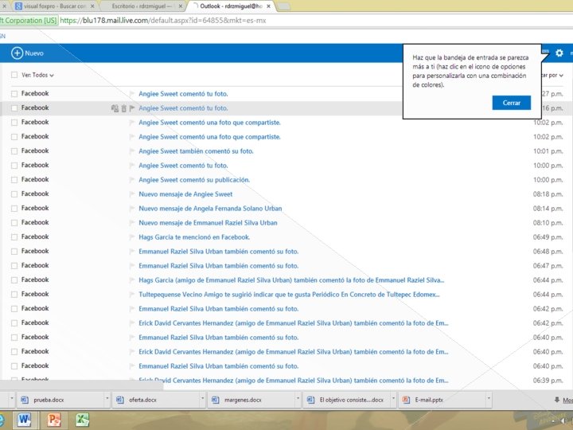Flag the Erick David Cervantes email from 06:42 p.m.
This screenshot has width=573, height=430.
pos(132,323)
